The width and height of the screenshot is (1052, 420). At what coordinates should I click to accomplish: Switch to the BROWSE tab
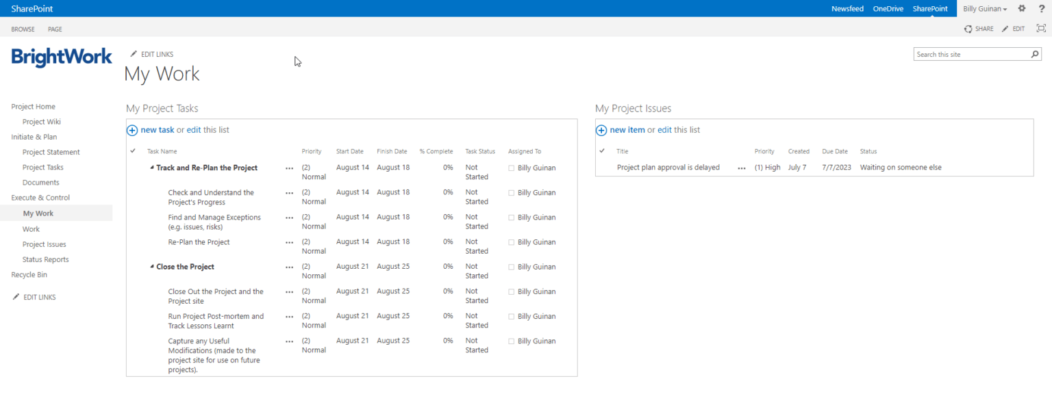[23, 29]
